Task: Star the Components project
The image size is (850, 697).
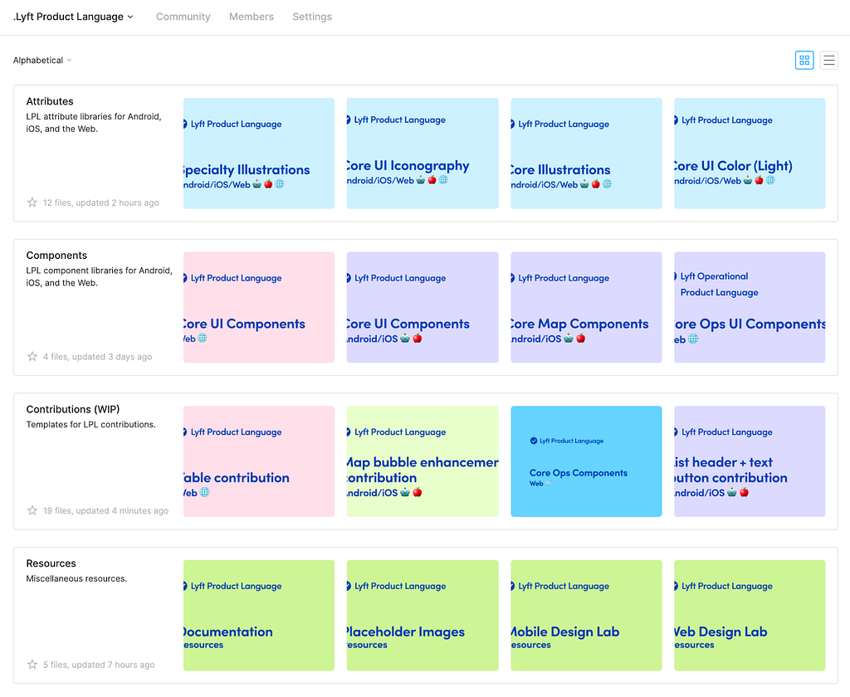Action: 32,357
